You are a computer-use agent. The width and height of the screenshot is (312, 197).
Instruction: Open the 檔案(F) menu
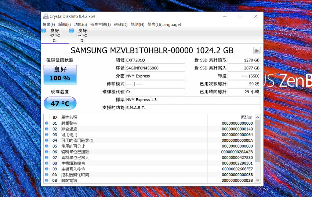pos(49,24)
